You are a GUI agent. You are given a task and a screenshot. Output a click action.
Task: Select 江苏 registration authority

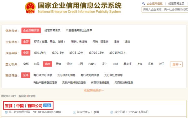(x=150, y=64)
